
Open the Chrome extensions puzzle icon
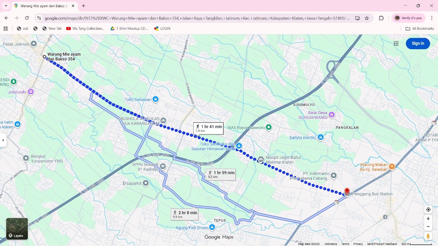[x=381, y=18]
